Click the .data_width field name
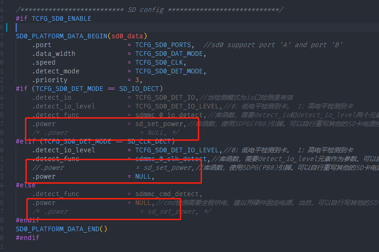Image resolution: width=379 pixels, height=252 pixels. click(x=54, y=54)
